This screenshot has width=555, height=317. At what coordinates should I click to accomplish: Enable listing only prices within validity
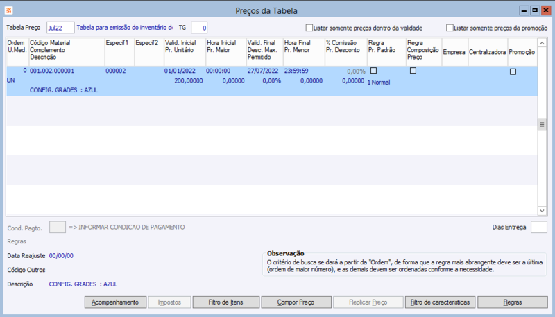pos(309,28)
